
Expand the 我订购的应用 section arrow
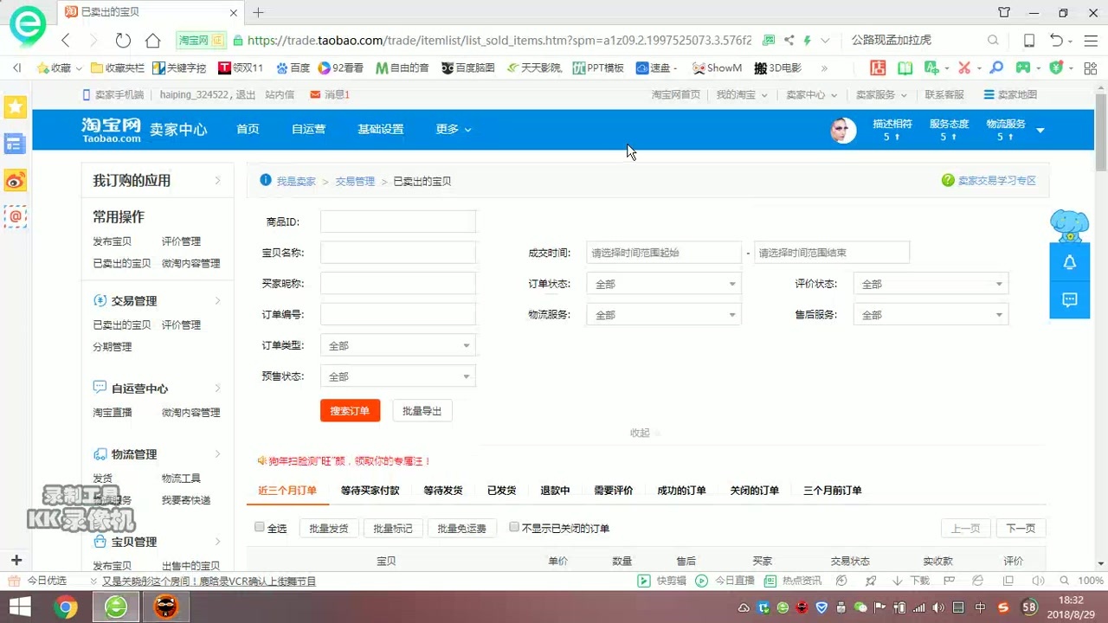pos(217,180)
